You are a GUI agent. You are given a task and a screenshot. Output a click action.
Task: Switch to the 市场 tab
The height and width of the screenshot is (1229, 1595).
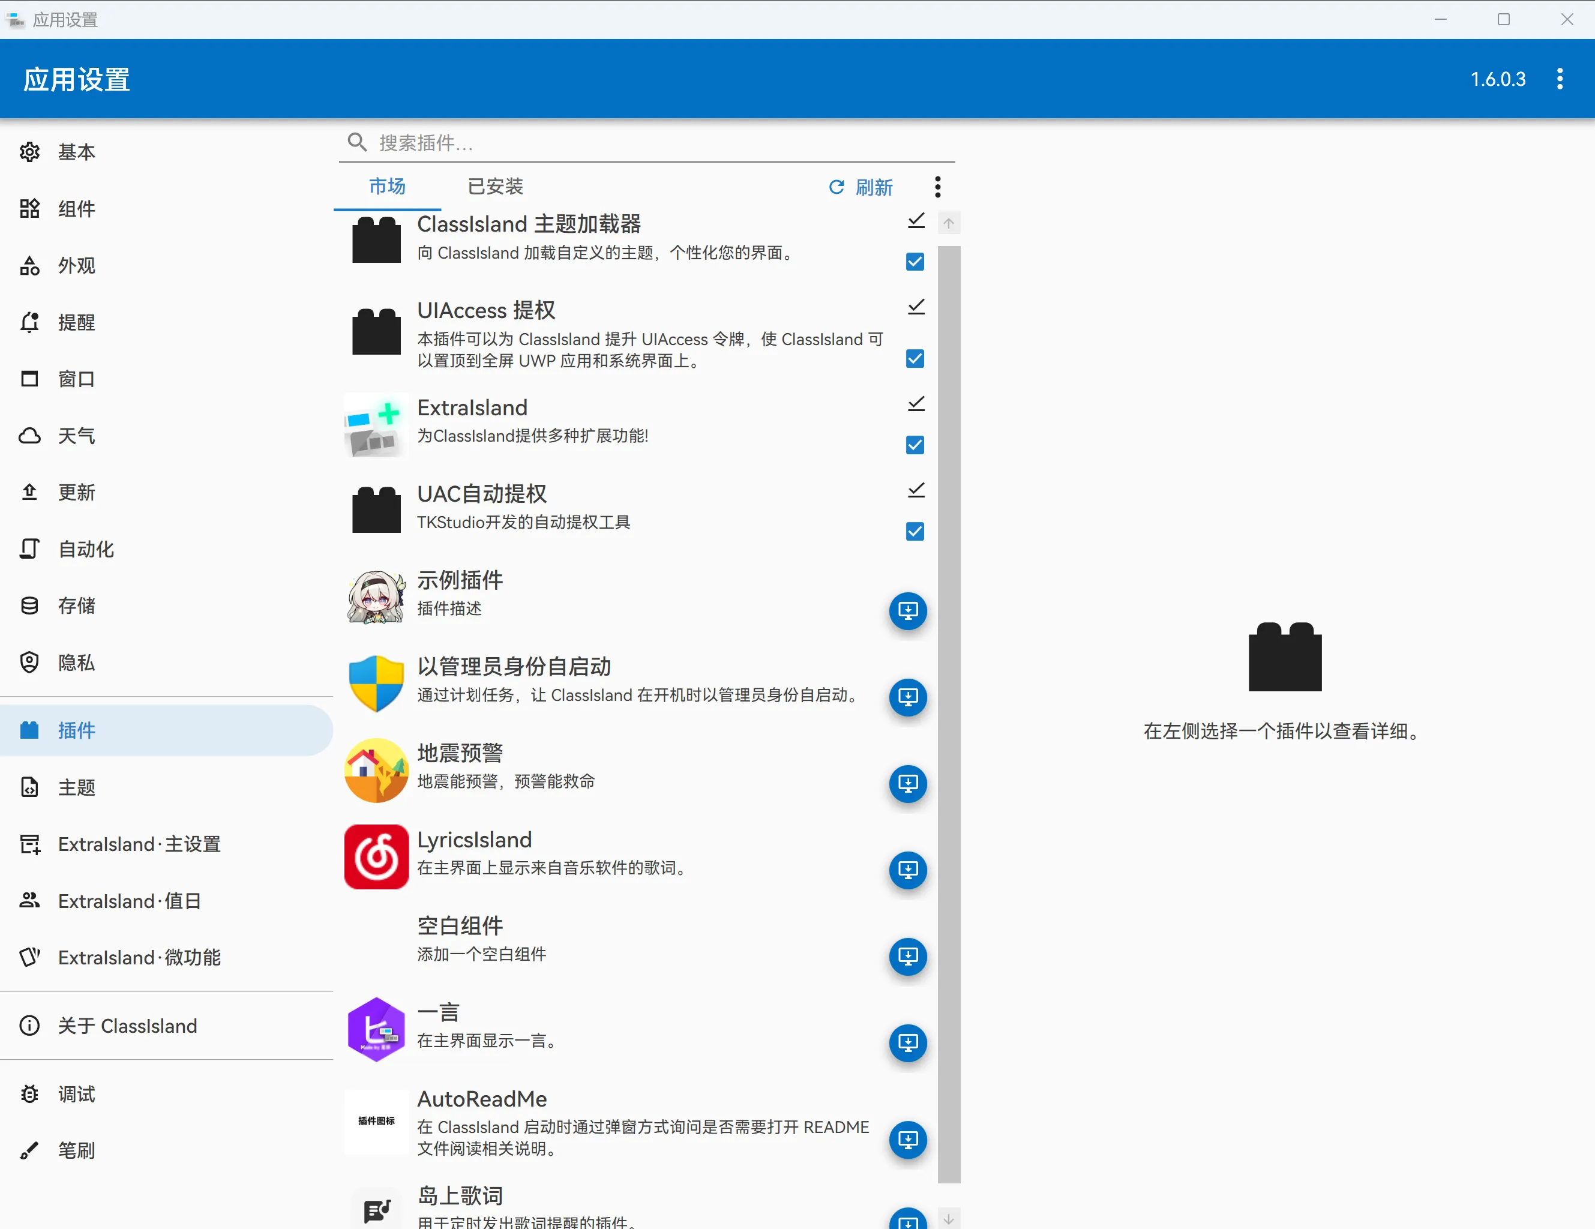click(387, 187)
